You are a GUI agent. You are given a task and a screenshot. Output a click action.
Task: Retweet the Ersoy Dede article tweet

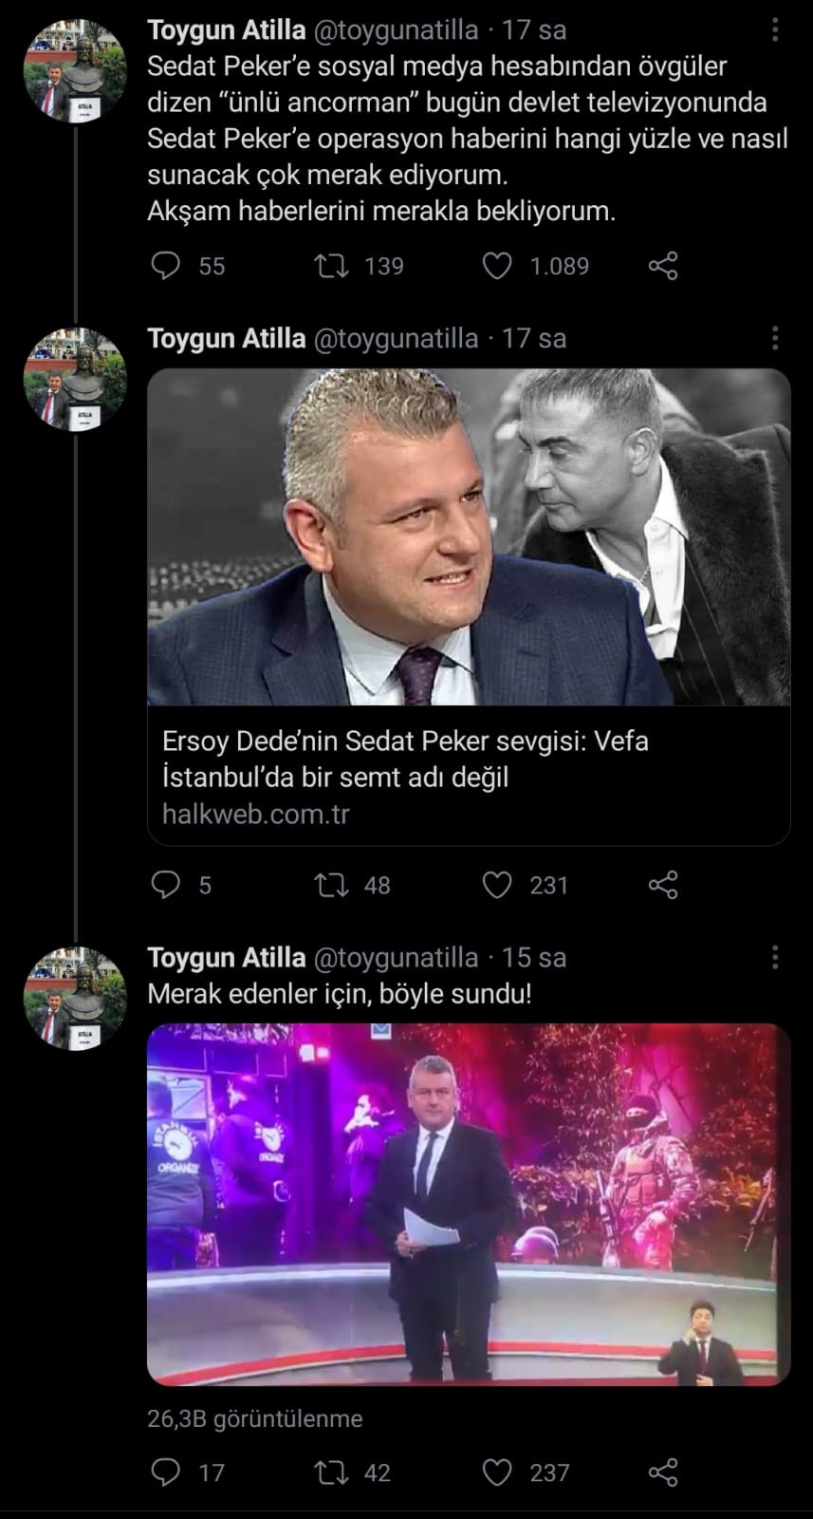(x=330, y=886)
